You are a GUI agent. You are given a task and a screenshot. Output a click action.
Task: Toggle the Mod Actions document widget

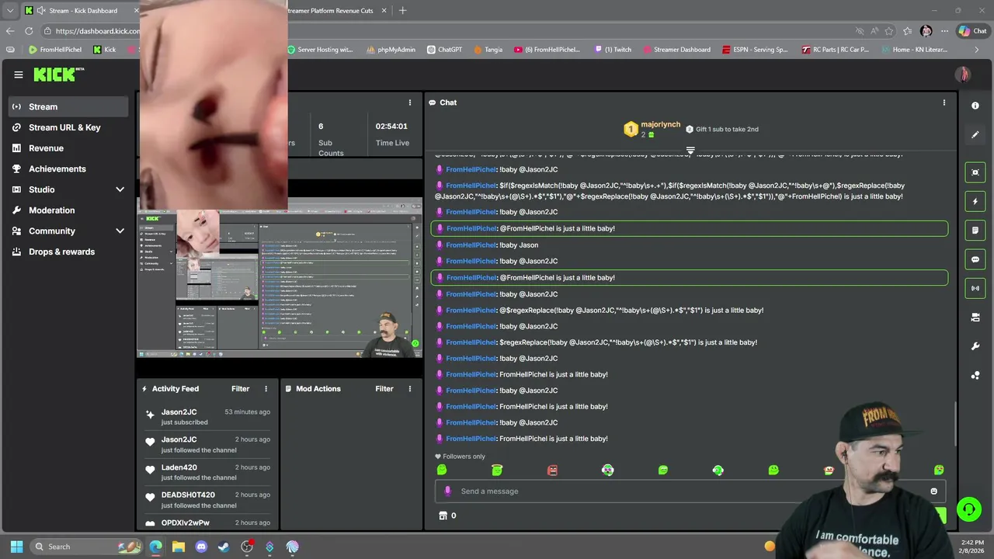975,231
